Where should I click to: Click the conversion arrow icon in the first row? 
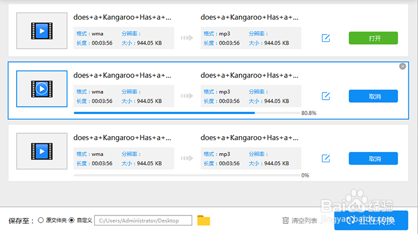(187, 38)
